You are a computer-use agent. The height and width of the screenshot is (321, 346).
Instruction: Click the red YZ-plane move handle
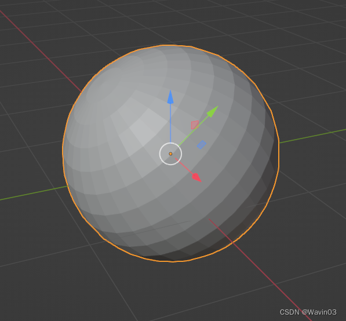point(195,125)
